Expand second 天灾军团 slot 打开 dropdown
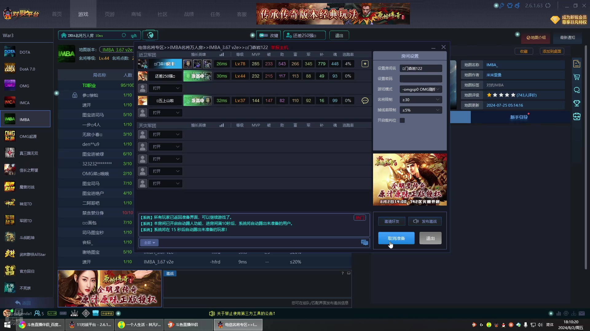This screenshot has width=590, height=331. (166, 147)
